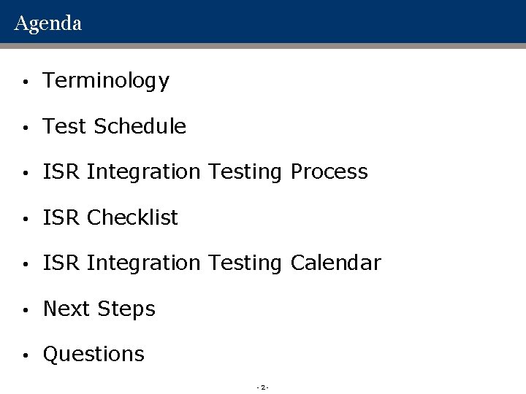Image resolution: width=526 pixels, height=394 pixels.
Task: Click the word Calendar in the agenda
Action: 335,263
